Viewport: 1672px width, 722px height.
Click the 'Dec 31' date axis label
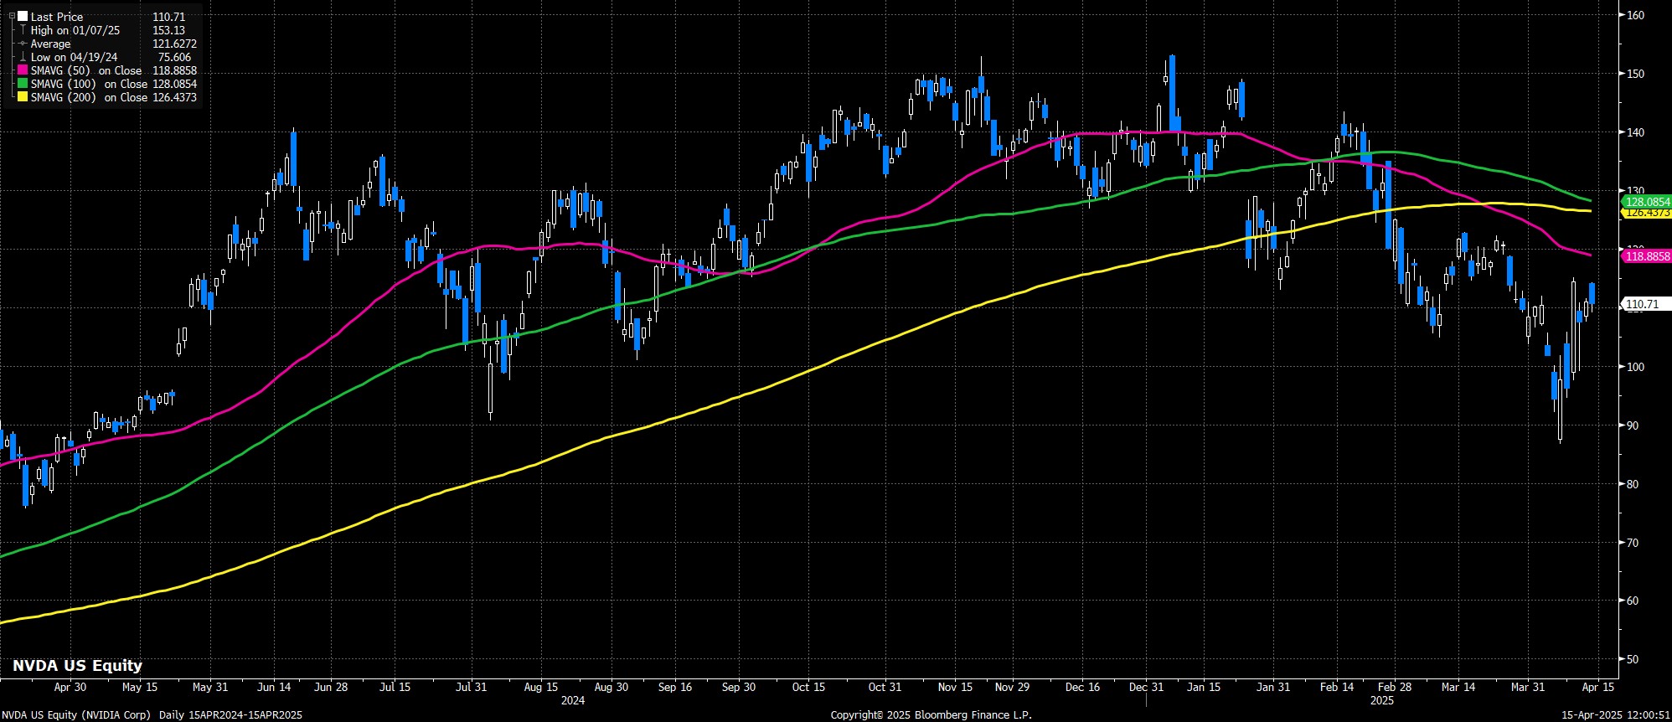click(x=1146, y=687)
